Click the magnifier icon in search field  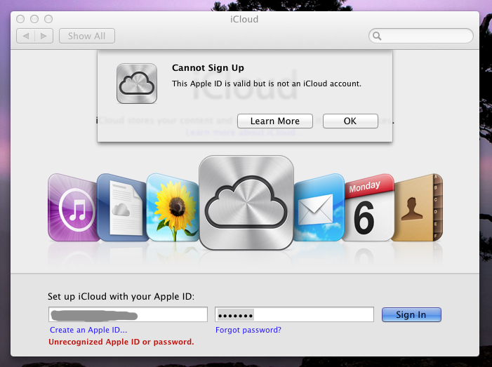coord(377,36)
